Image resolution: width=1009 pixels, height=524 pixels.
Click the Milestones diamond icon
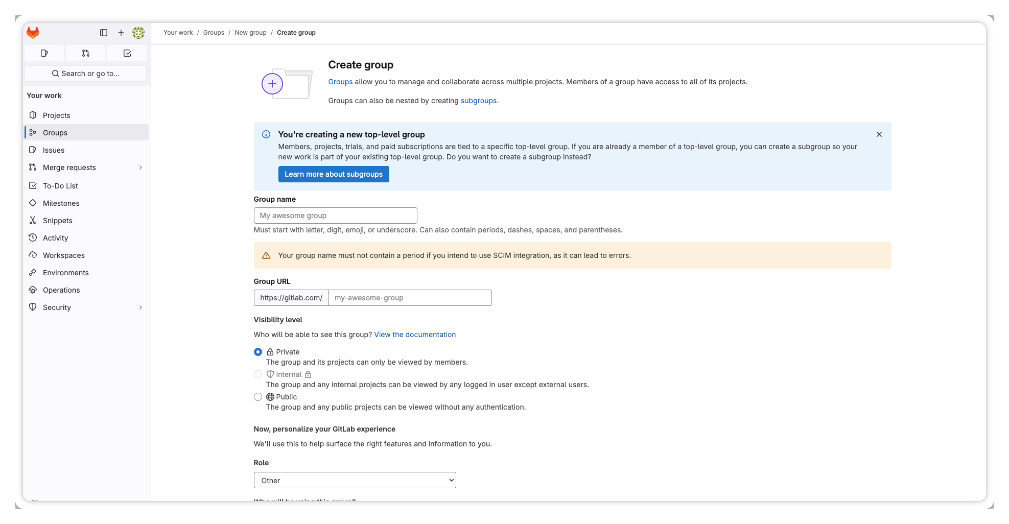pyautogui.click(x=33, y=203)
